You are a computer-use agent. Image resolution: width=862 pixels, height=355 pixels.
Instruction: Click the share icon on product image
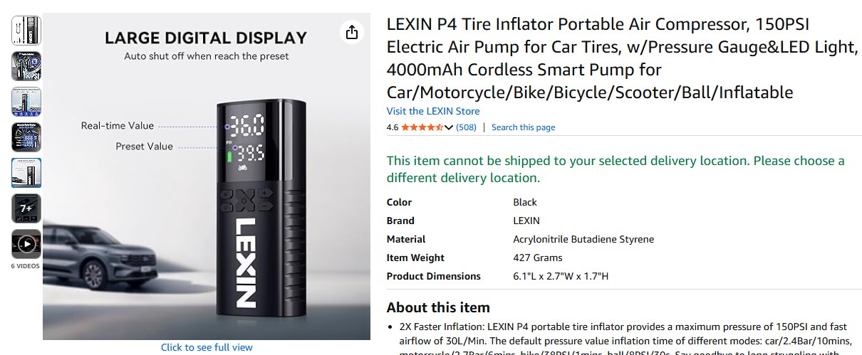click(x=351, y=33)
